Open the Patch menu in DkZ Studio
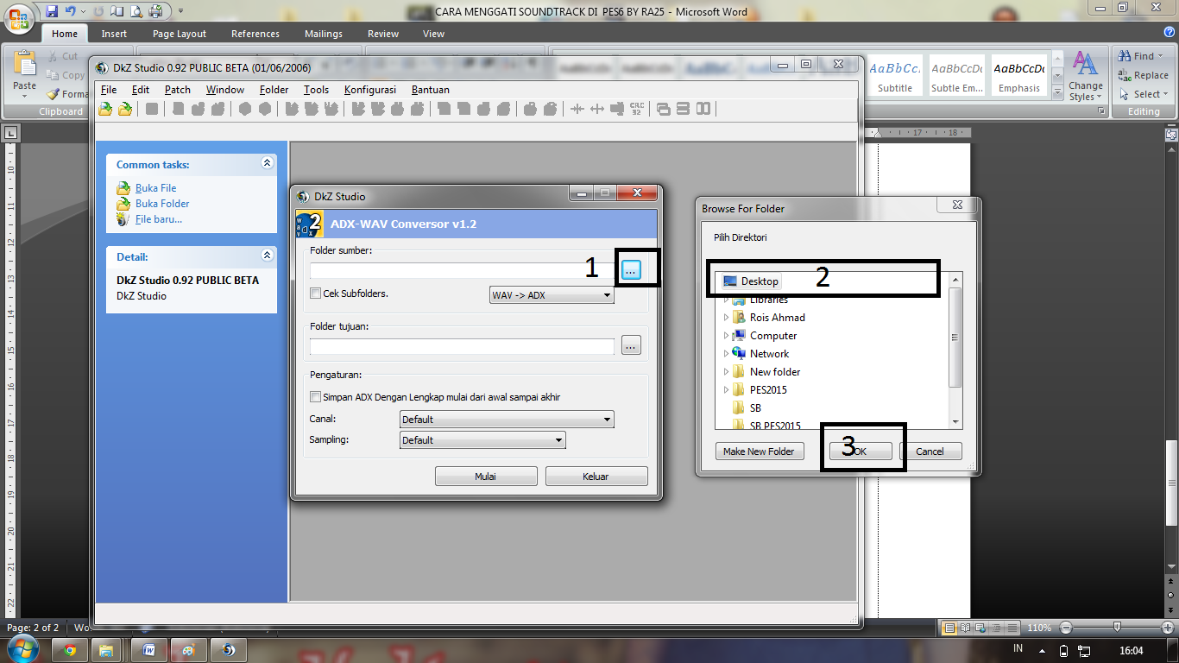This screenshot has height=663, width=1179. tap(178, 90)
